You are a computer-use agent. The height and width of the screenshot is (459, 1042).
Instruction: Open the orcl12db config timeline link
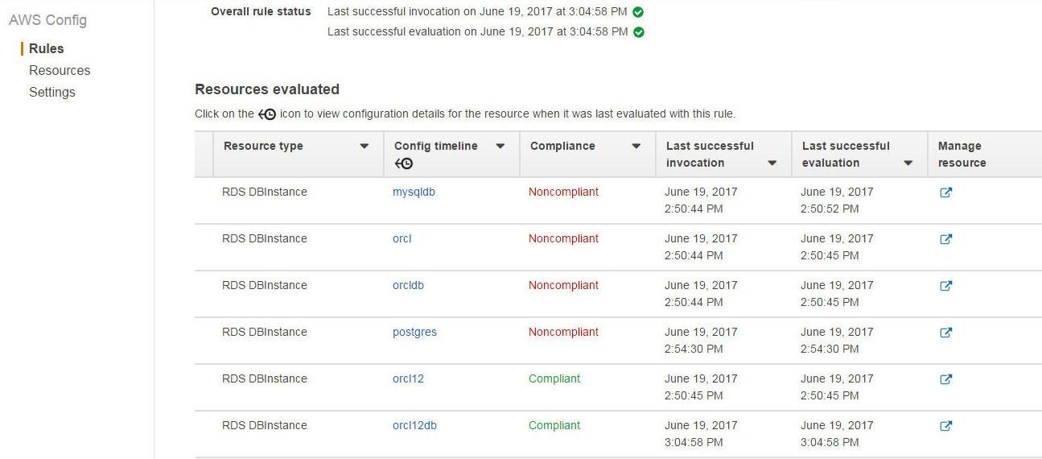point(414,426)
